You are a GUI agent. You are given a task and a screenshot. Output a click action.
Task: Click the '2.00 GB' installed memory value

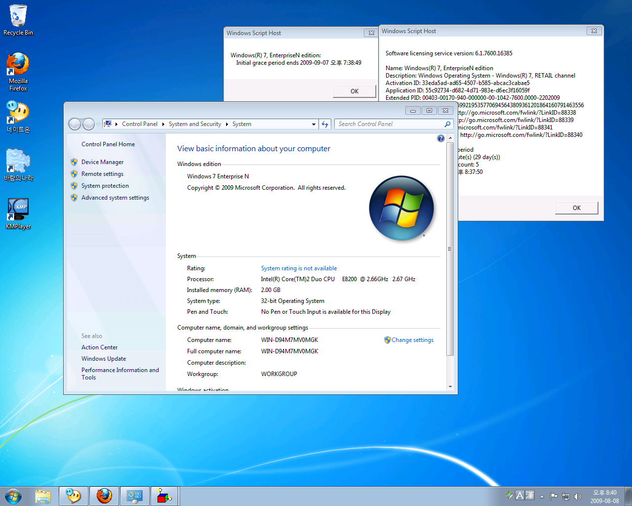271,290
